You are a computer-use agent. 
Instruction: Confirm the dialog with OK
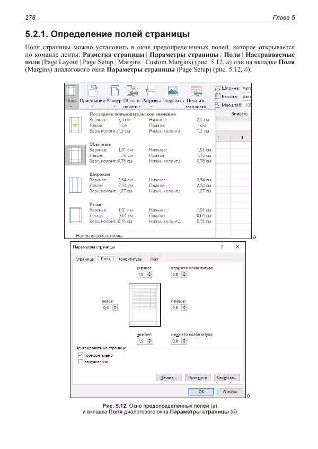(201, 391)
